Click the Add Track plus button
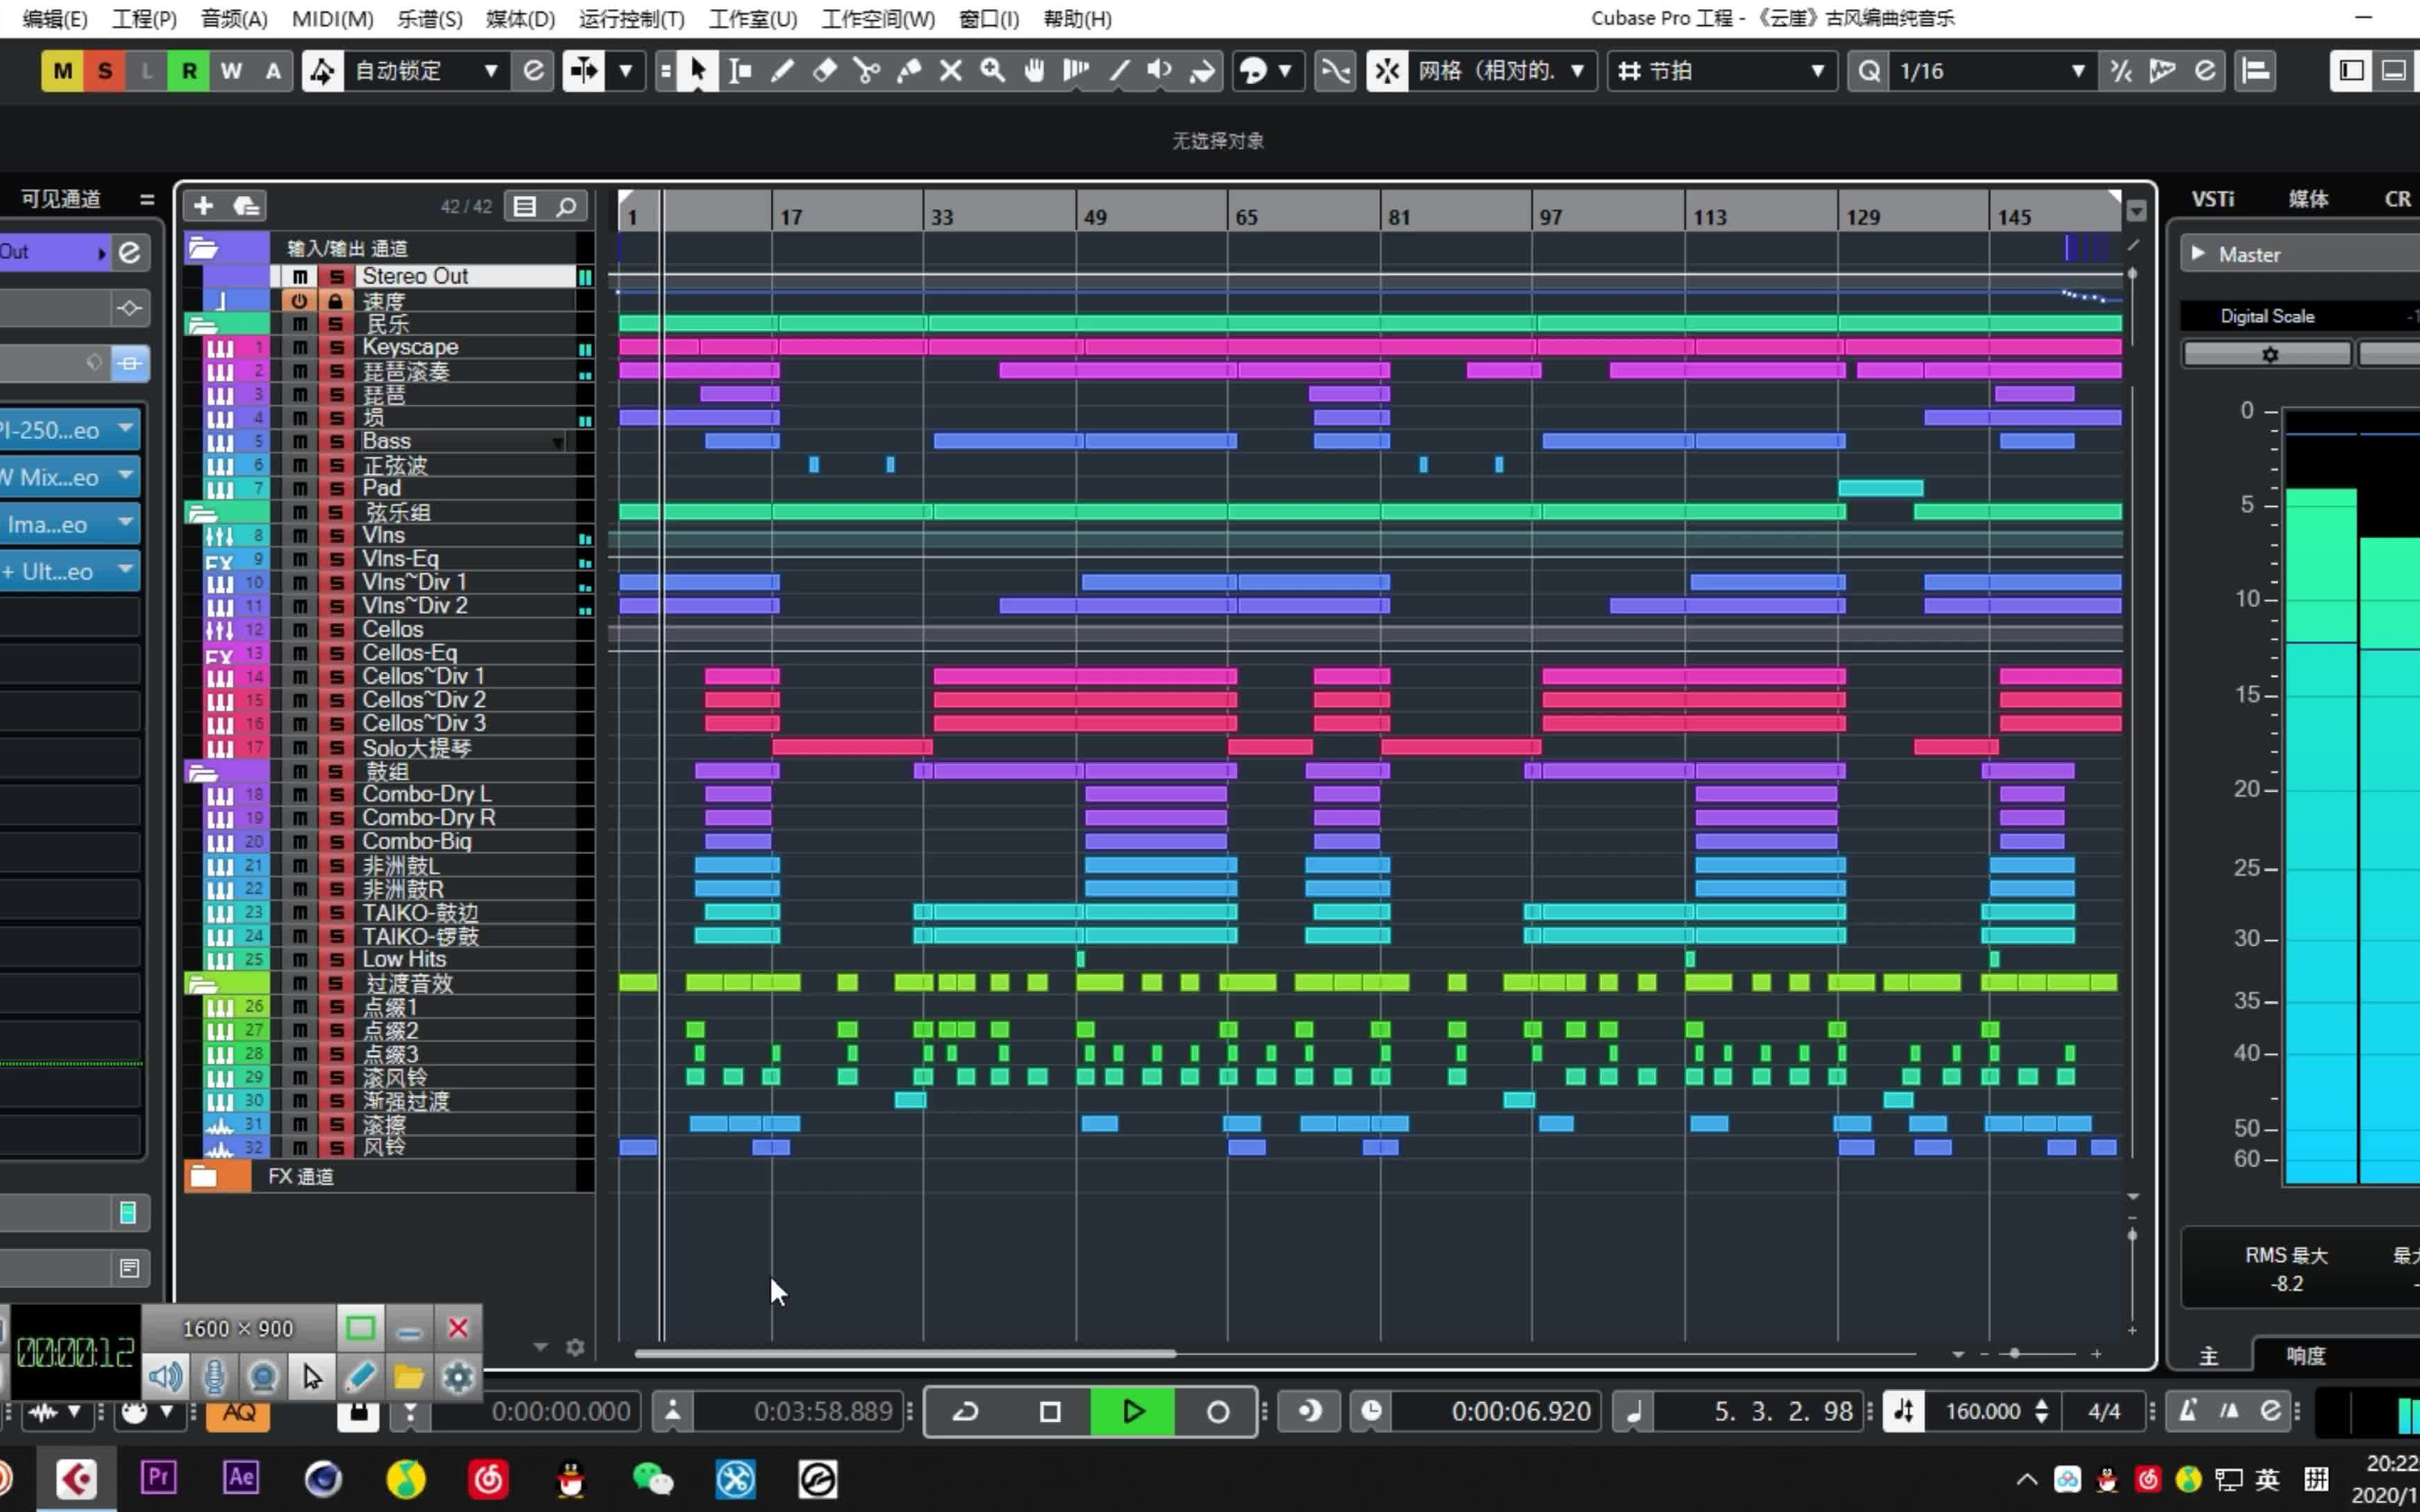The image size is (2420, 1512). pos(203,206)
